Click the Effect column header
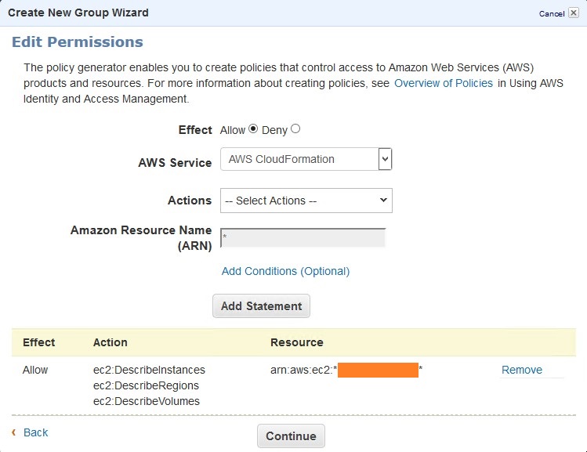587x452 pixels. click(38, 342)
